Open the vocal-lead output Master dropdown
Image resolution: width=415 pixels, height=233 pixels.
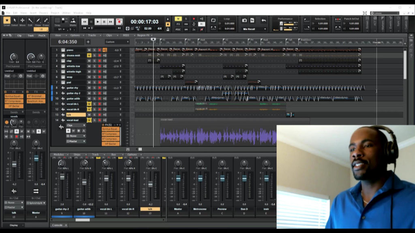click(x=76, y=141)
